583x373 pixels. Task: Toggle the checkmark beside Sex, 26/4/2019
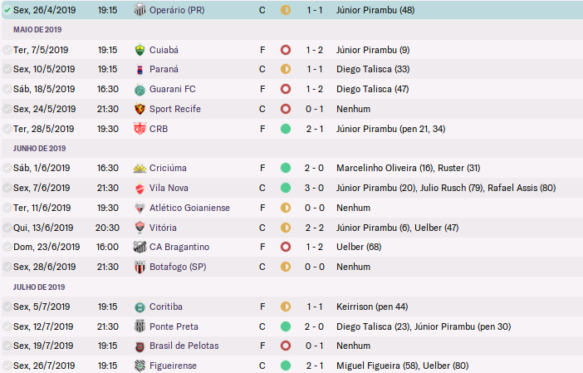point(7,10)
